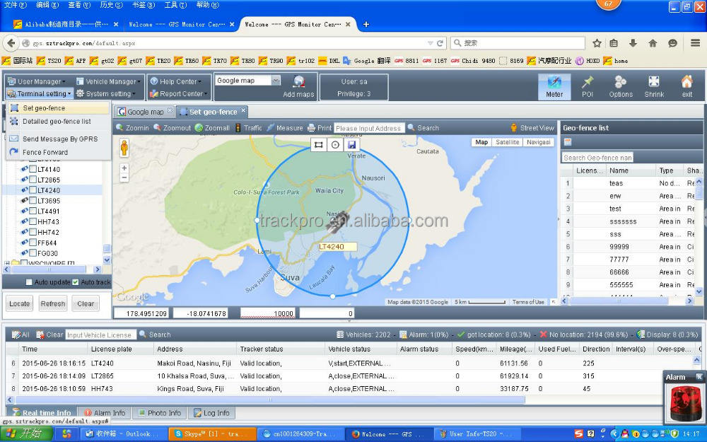Switch map to Satellite view
707x442 pixels.
tap(507, 142)
